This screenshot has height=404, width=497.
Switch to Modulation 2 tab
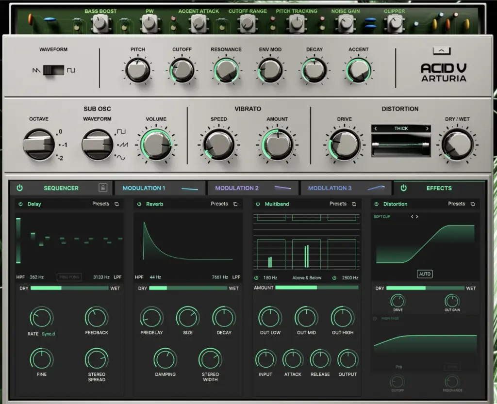point(252,188)
